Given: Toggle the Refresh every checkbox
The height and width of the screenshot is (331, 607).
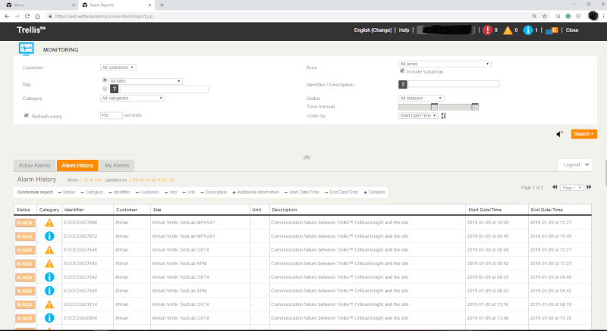Looking at the screenshot, I should 27,115.
